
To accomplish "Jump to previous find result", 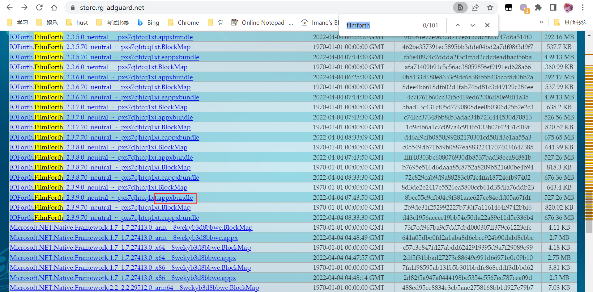I will coord(458,25).
